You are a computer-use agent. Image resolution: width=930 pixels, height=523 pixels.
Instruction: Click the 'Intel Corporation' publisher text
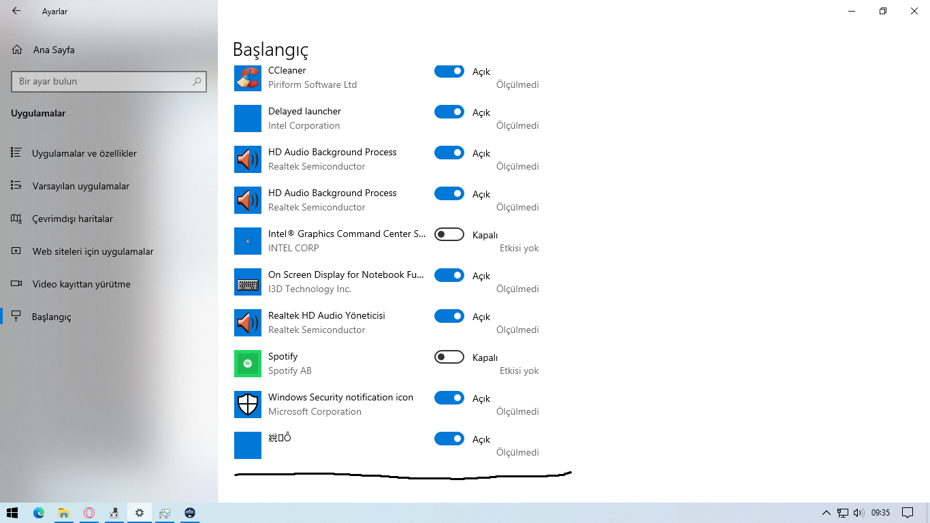tap(304, 125)
